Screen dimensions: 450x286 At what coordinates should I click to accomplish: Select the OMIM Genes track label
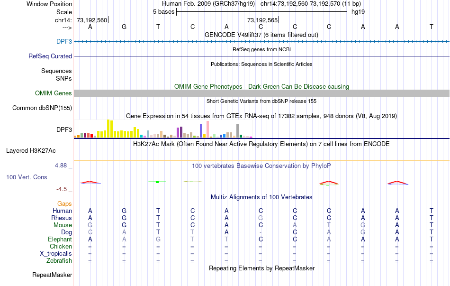(54, 93)
